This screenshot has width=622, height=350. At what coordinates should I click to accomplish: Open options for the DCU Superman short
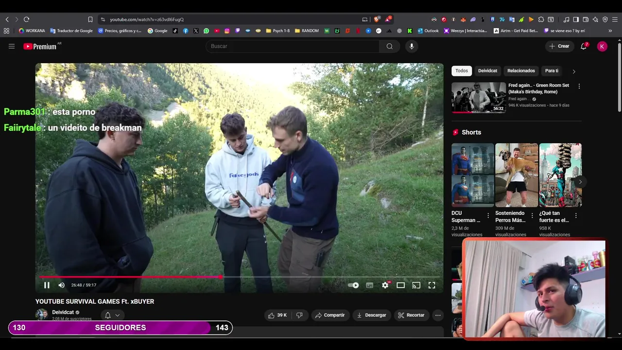click(x=488, y=215)
